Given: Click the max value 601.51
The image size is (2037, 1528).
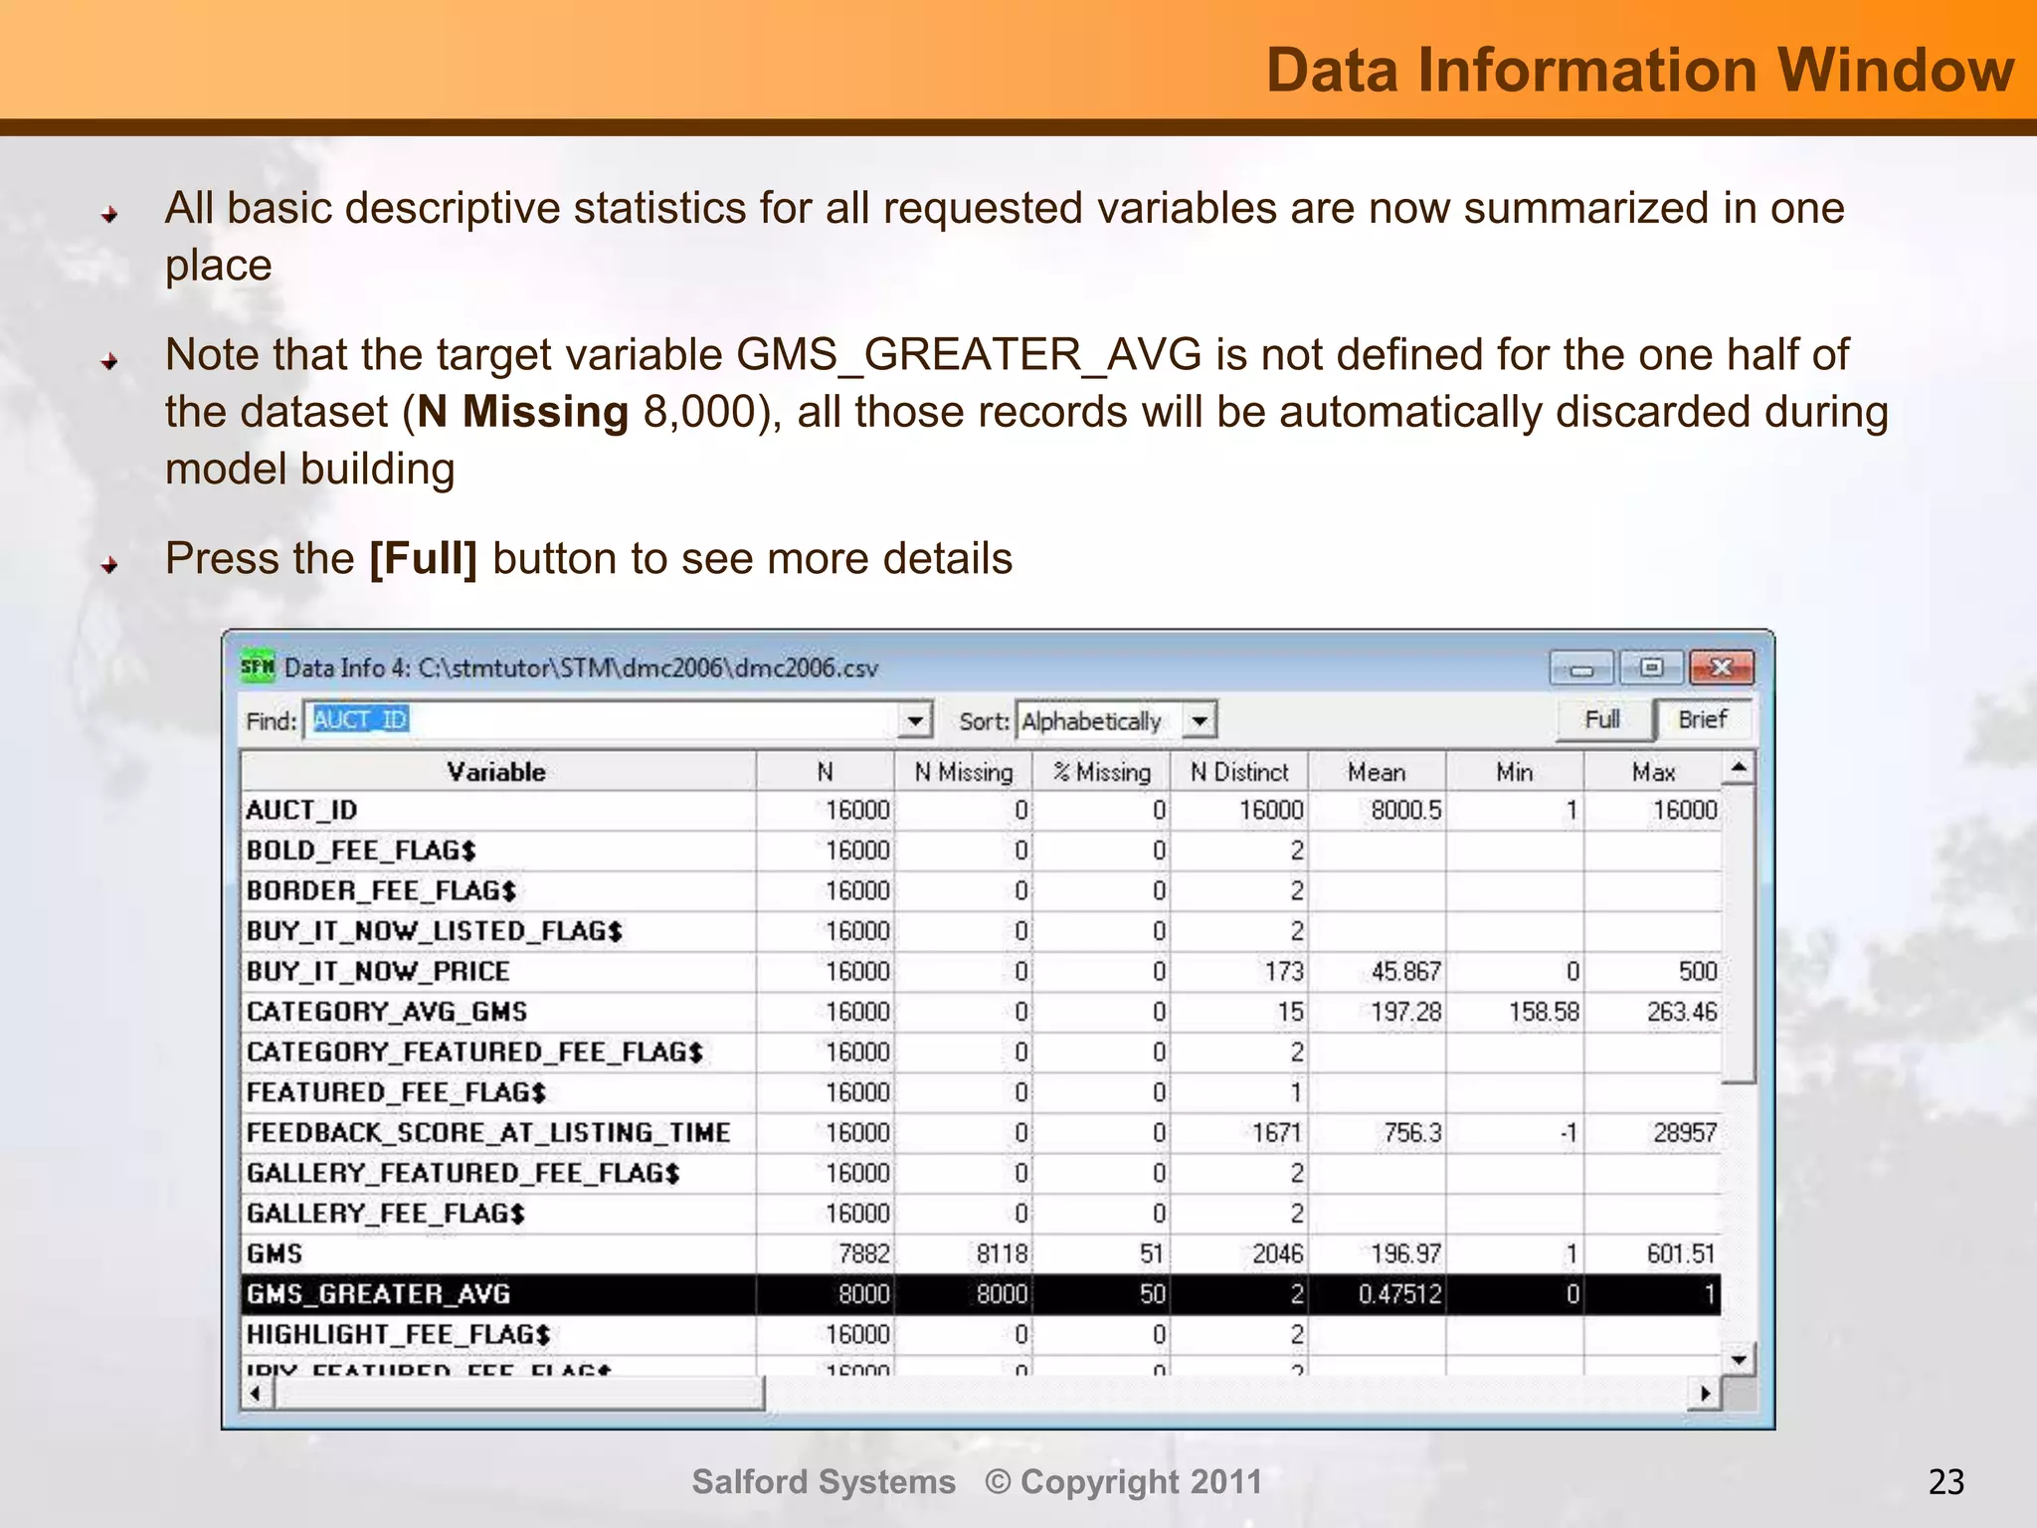Looking at the screenshot, I should coord(1682,1254).
